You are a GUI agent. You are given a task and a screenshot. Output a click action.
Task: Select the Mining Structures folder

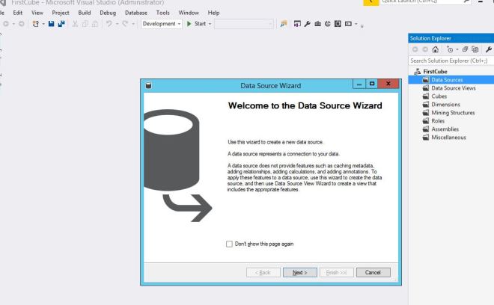point(454,113)
